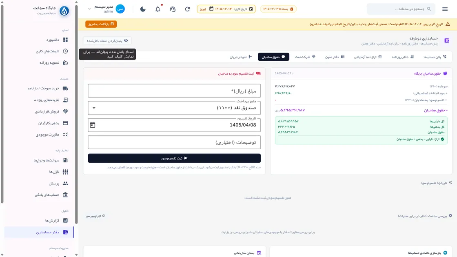The image size is (457, 257).
Task: Open the support headset icon
Action: pos(173,9)
